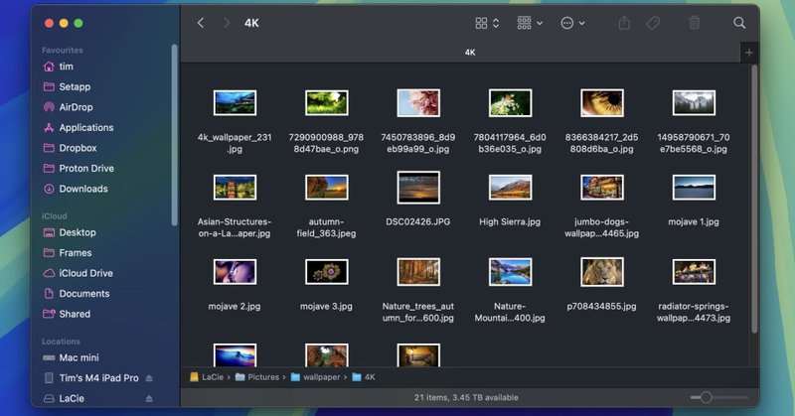Select Tim's M4 iPad Pro location
Image resolution: width=795 pixels, height=416 pixels.
(x=98, y=378)
